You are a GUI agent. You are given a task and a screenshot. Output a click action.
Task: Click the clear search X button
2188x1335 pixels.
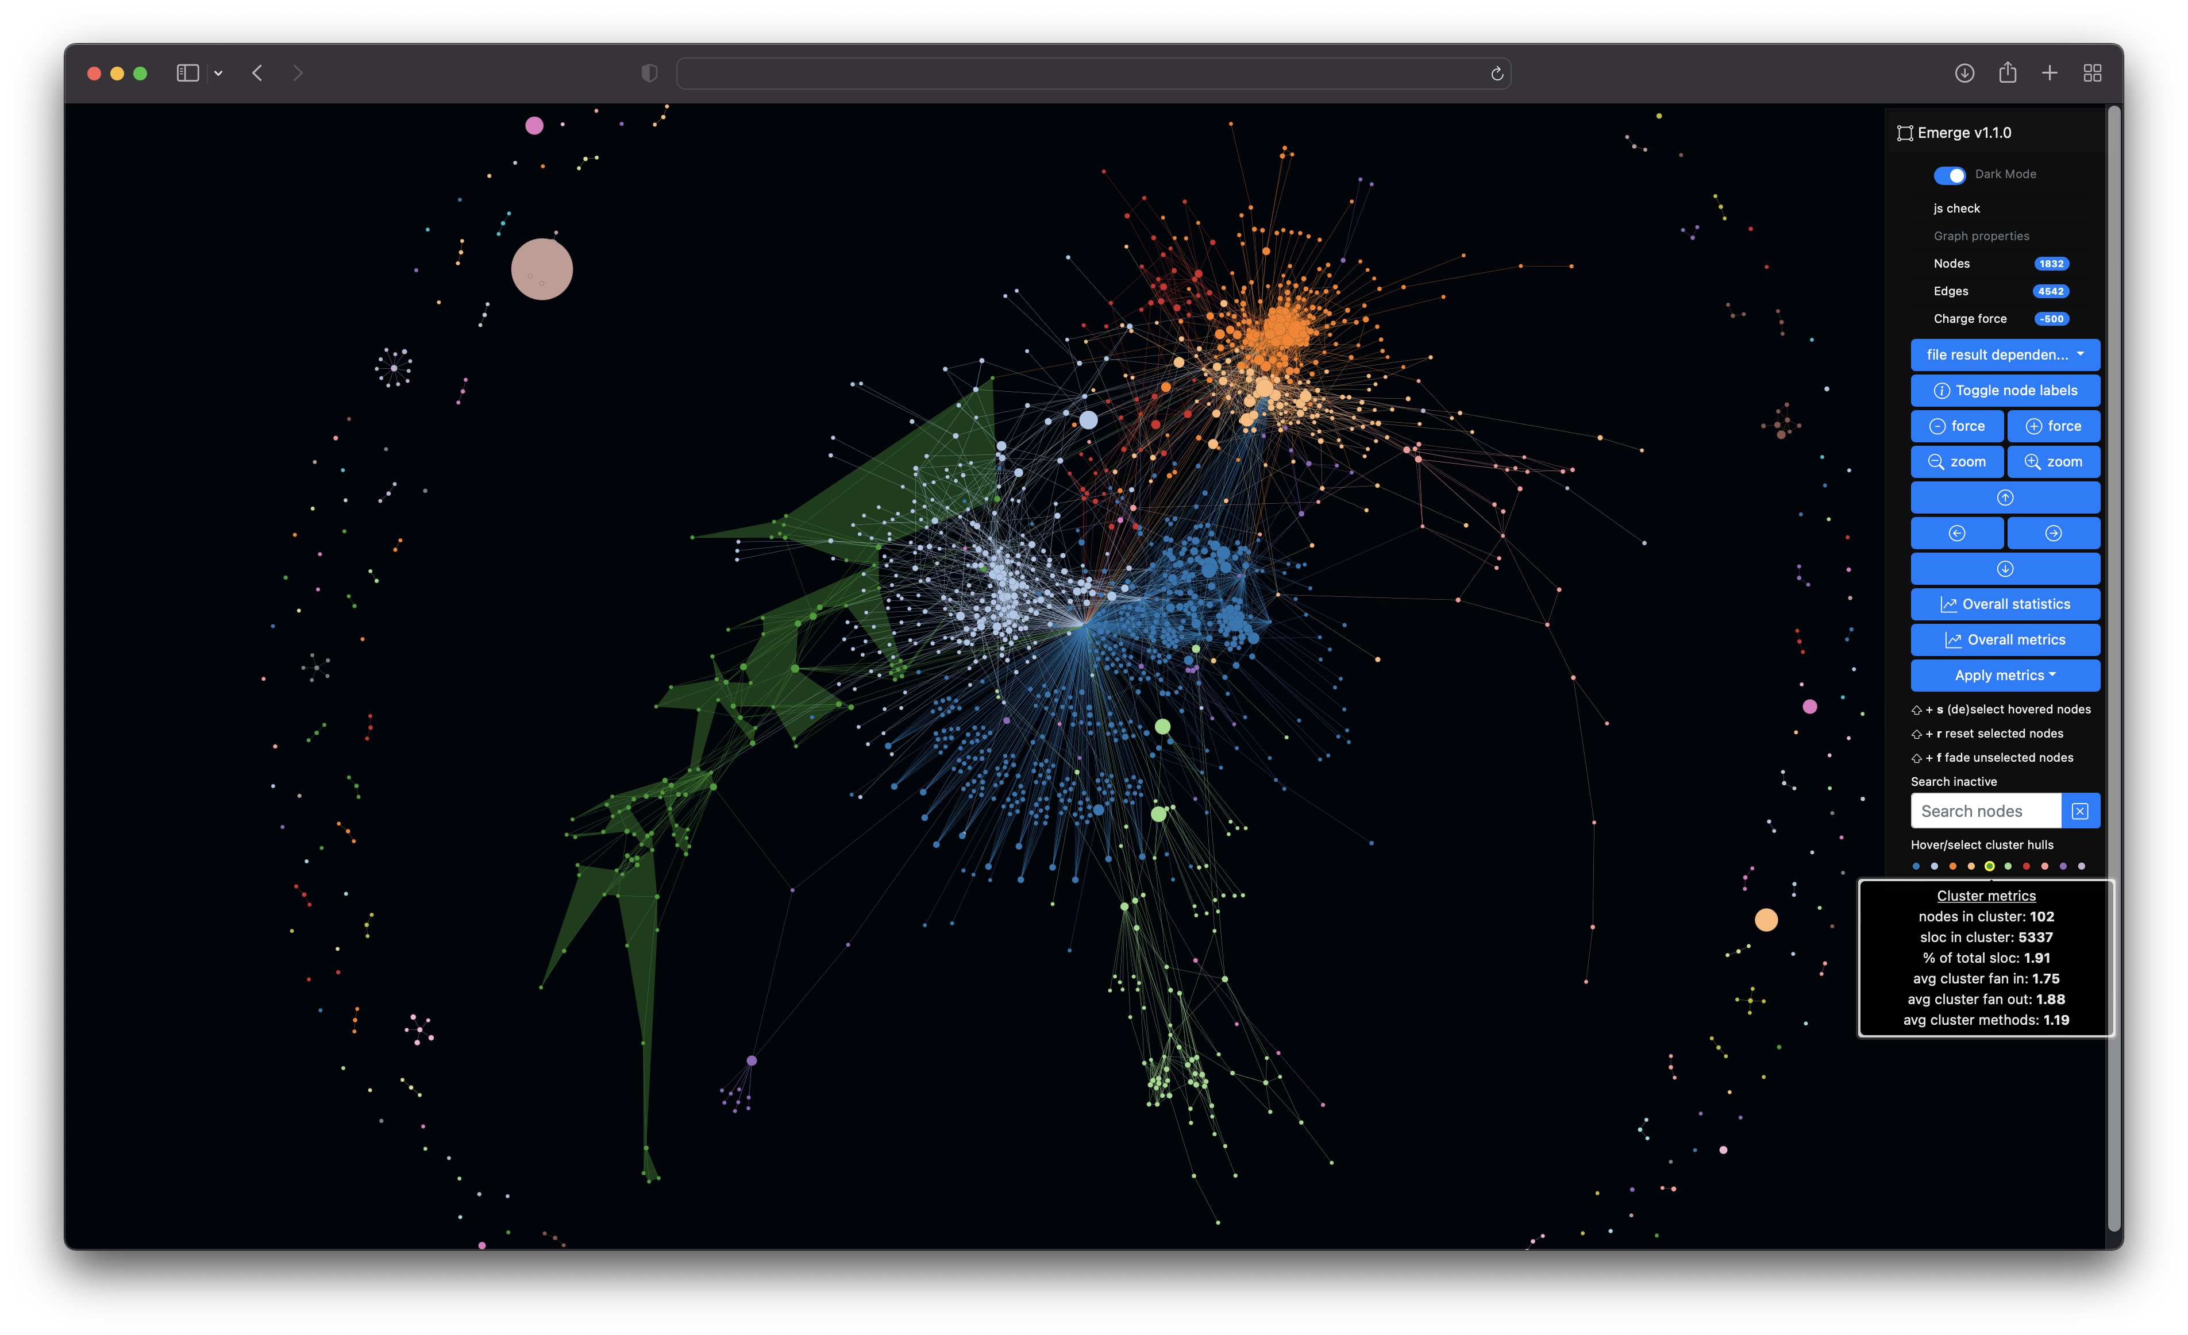coord(2081,809)
